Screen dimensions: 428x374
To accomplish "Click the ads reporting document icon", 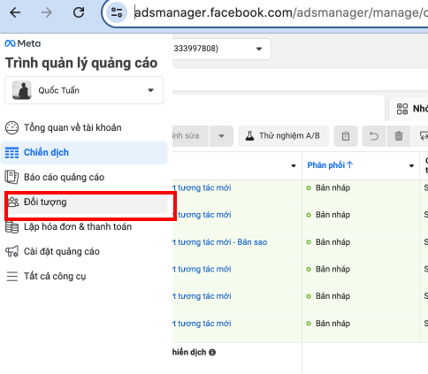I will click(x=11, y=177).
